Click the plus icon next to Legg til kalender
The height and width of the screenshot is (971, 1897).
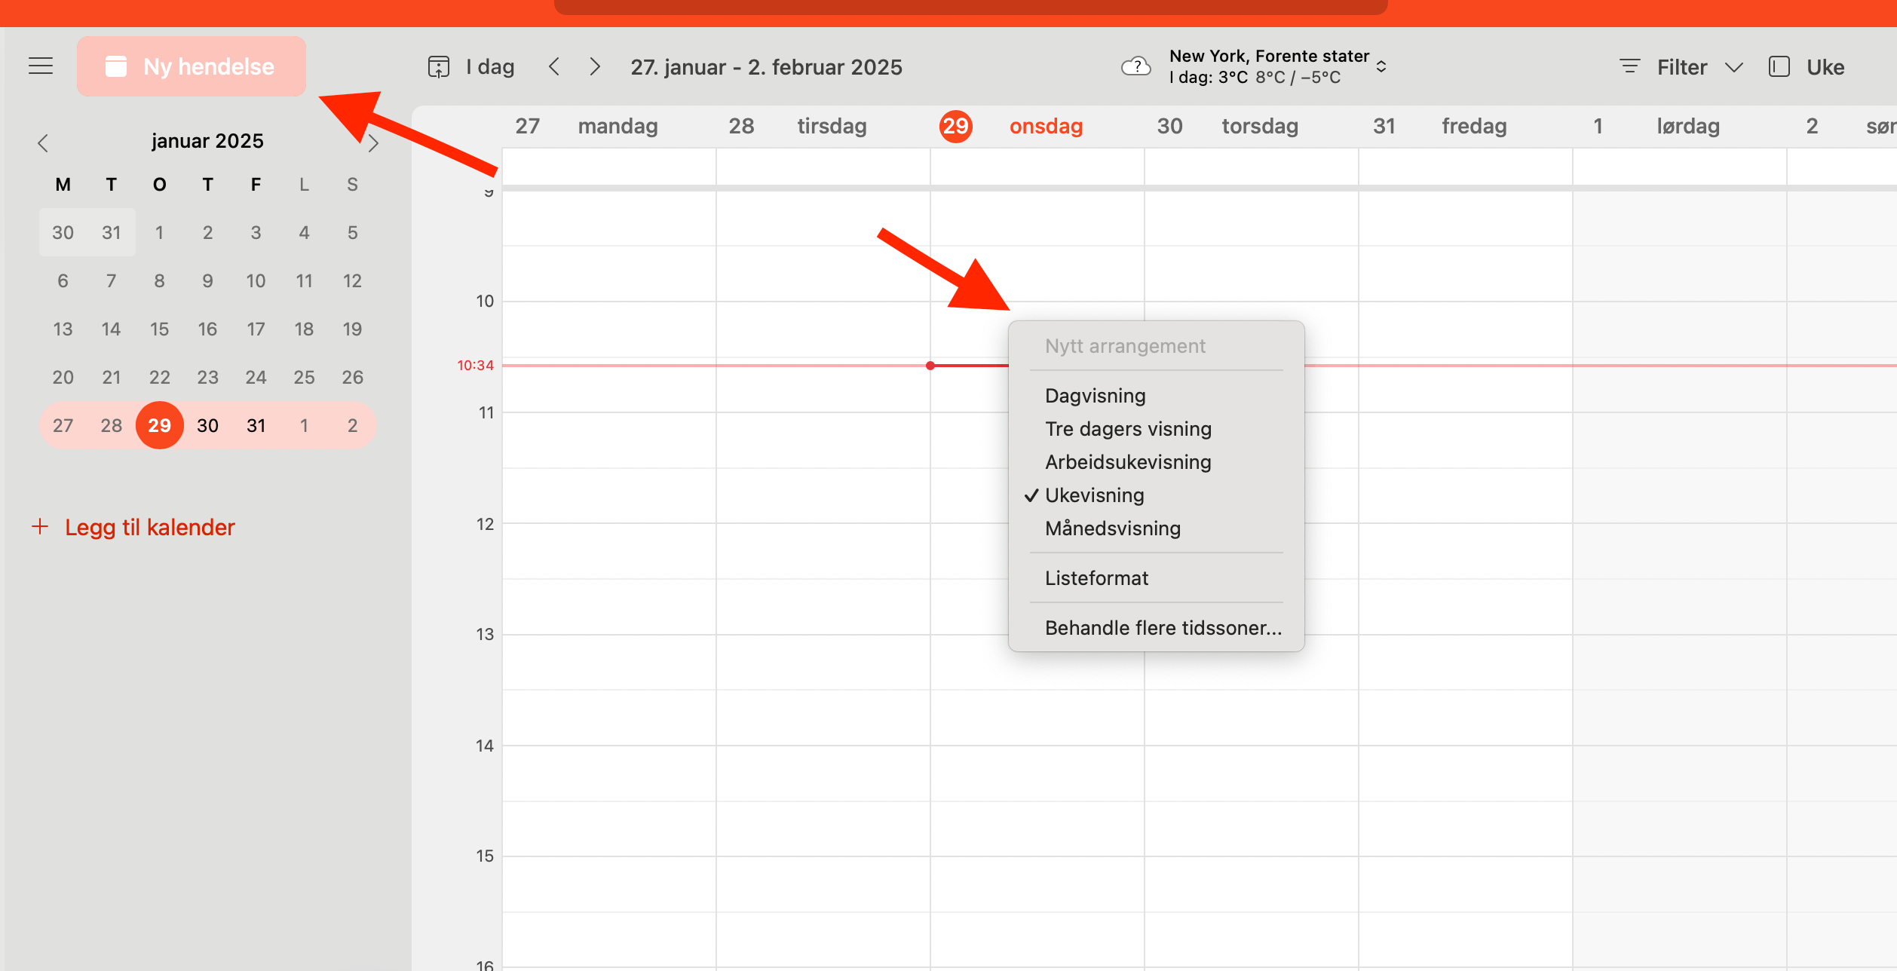tap(40, 527)
